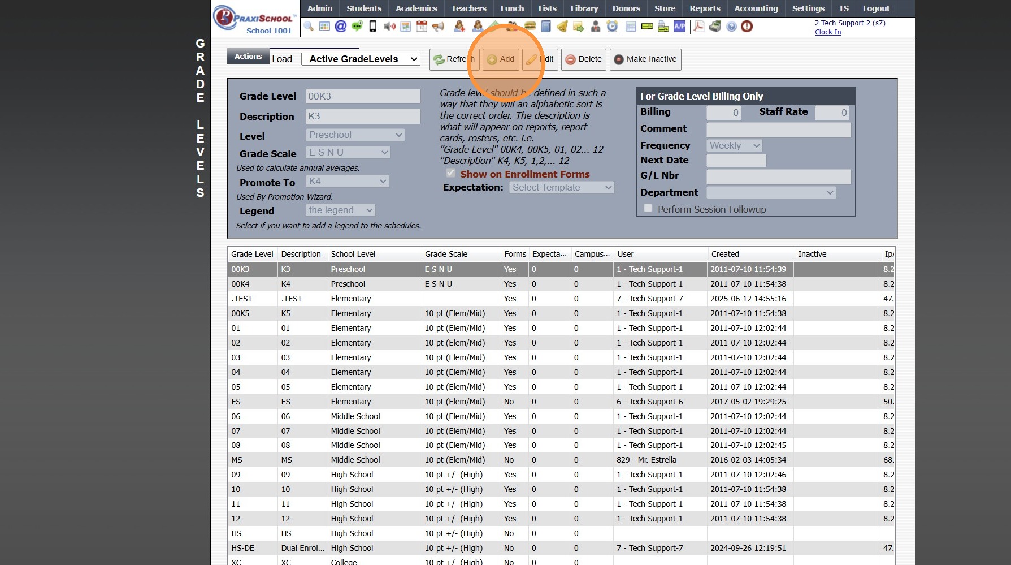Enable Perform Session Followup checkbox
This screenshot has height=565, width=1011.
648,209
